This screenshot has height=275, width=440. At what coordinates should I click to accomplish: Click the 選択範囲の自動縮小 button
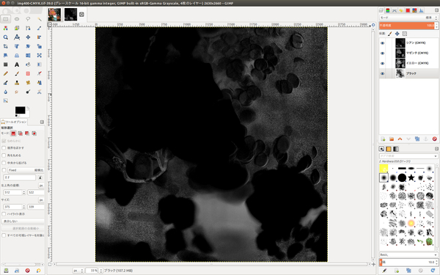pyautogui.click(x=23, y=228)
